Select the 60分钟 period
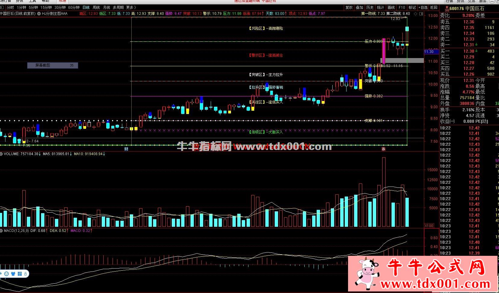Image resolution: width=499 pixels, height=293 pixels. (x=74, y=8)
